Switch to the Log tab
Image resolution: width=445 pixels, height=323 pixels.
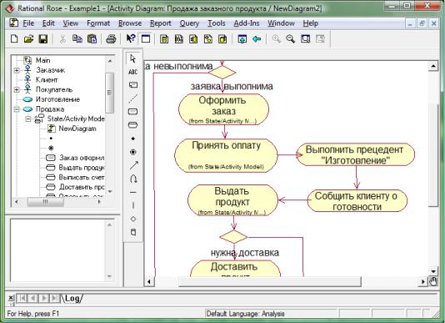(x=73, y=298)
